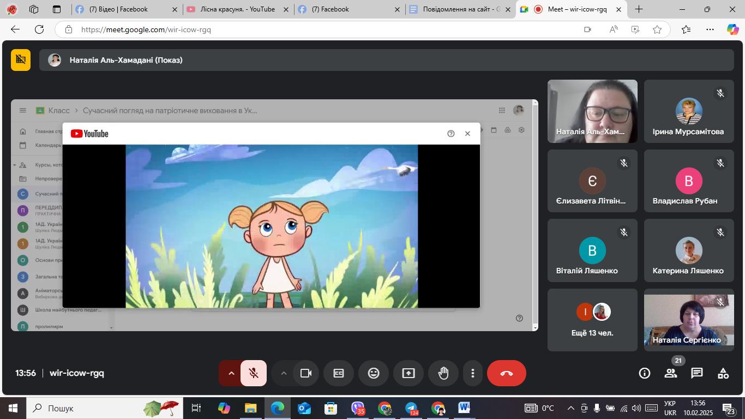Open more options three-dot menu in Meet
745x419 pixels.
click(473, 373)
